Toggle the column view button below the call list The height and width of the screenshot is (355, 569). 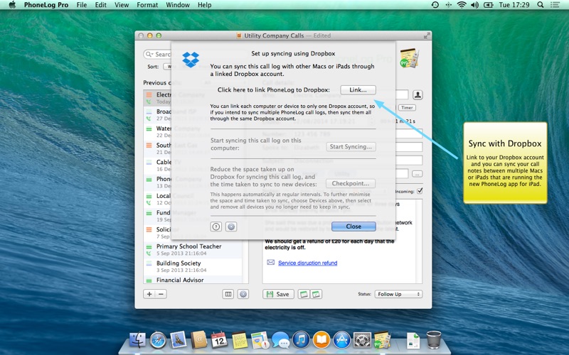pyautogui.click(x=228, y=294)
